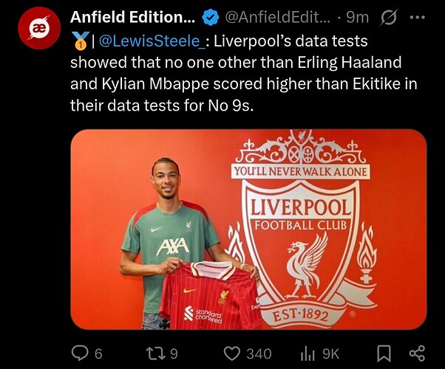
Task: Open the Anfield Edition display name
Action: [x=132, y=17]
